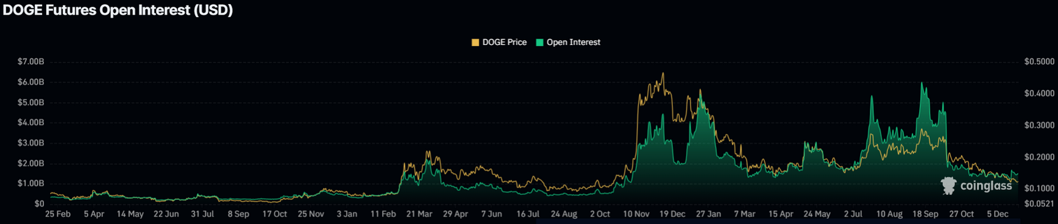Click the 25 Feb date label

58,214
